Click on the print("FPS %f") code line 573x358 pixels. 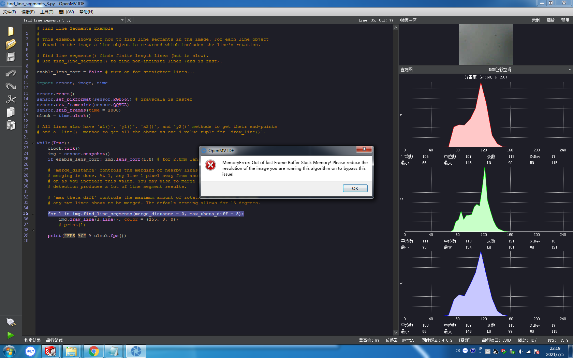[x=87, y=236]
